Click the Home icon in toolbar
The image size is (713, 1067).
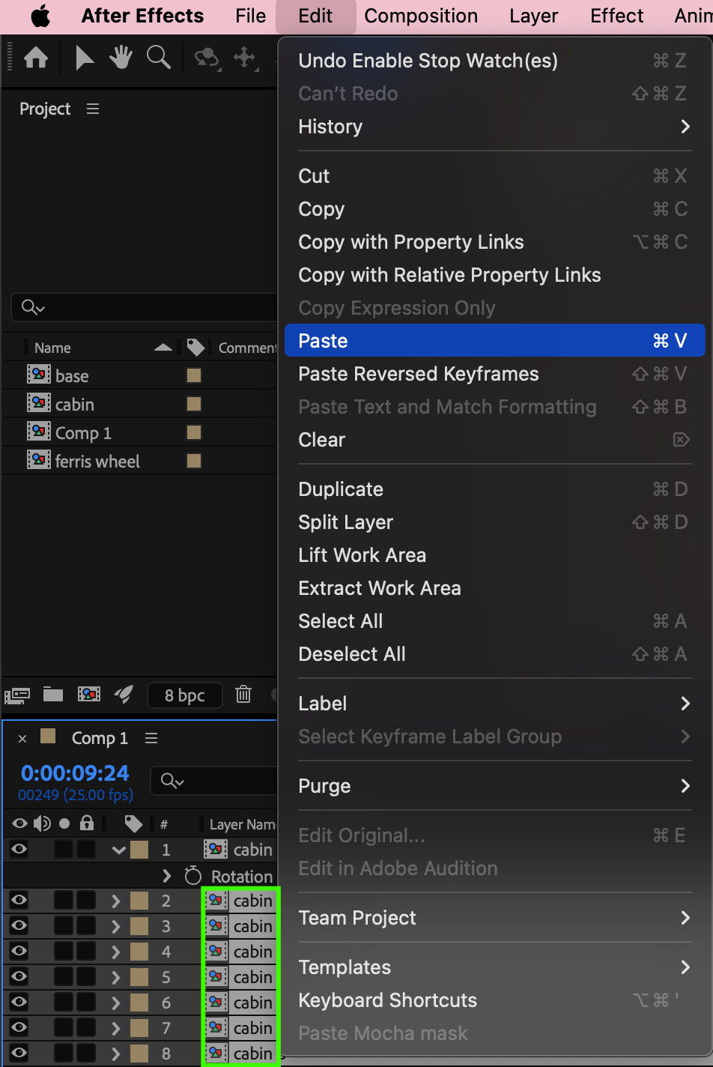pos(36,58)
